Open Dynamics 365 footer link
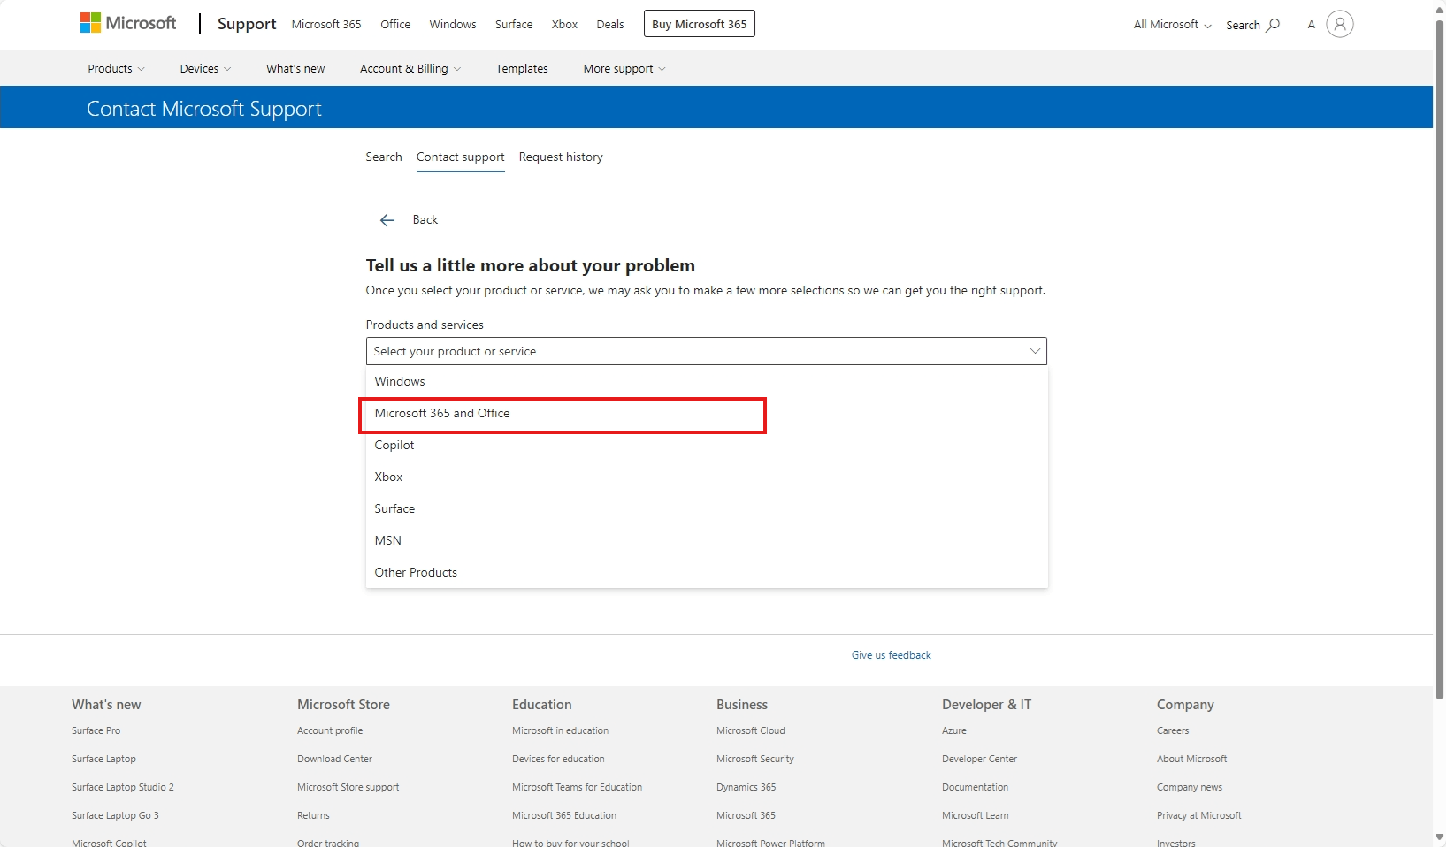This screenshot has width=1447, height=848. (746, 787)
